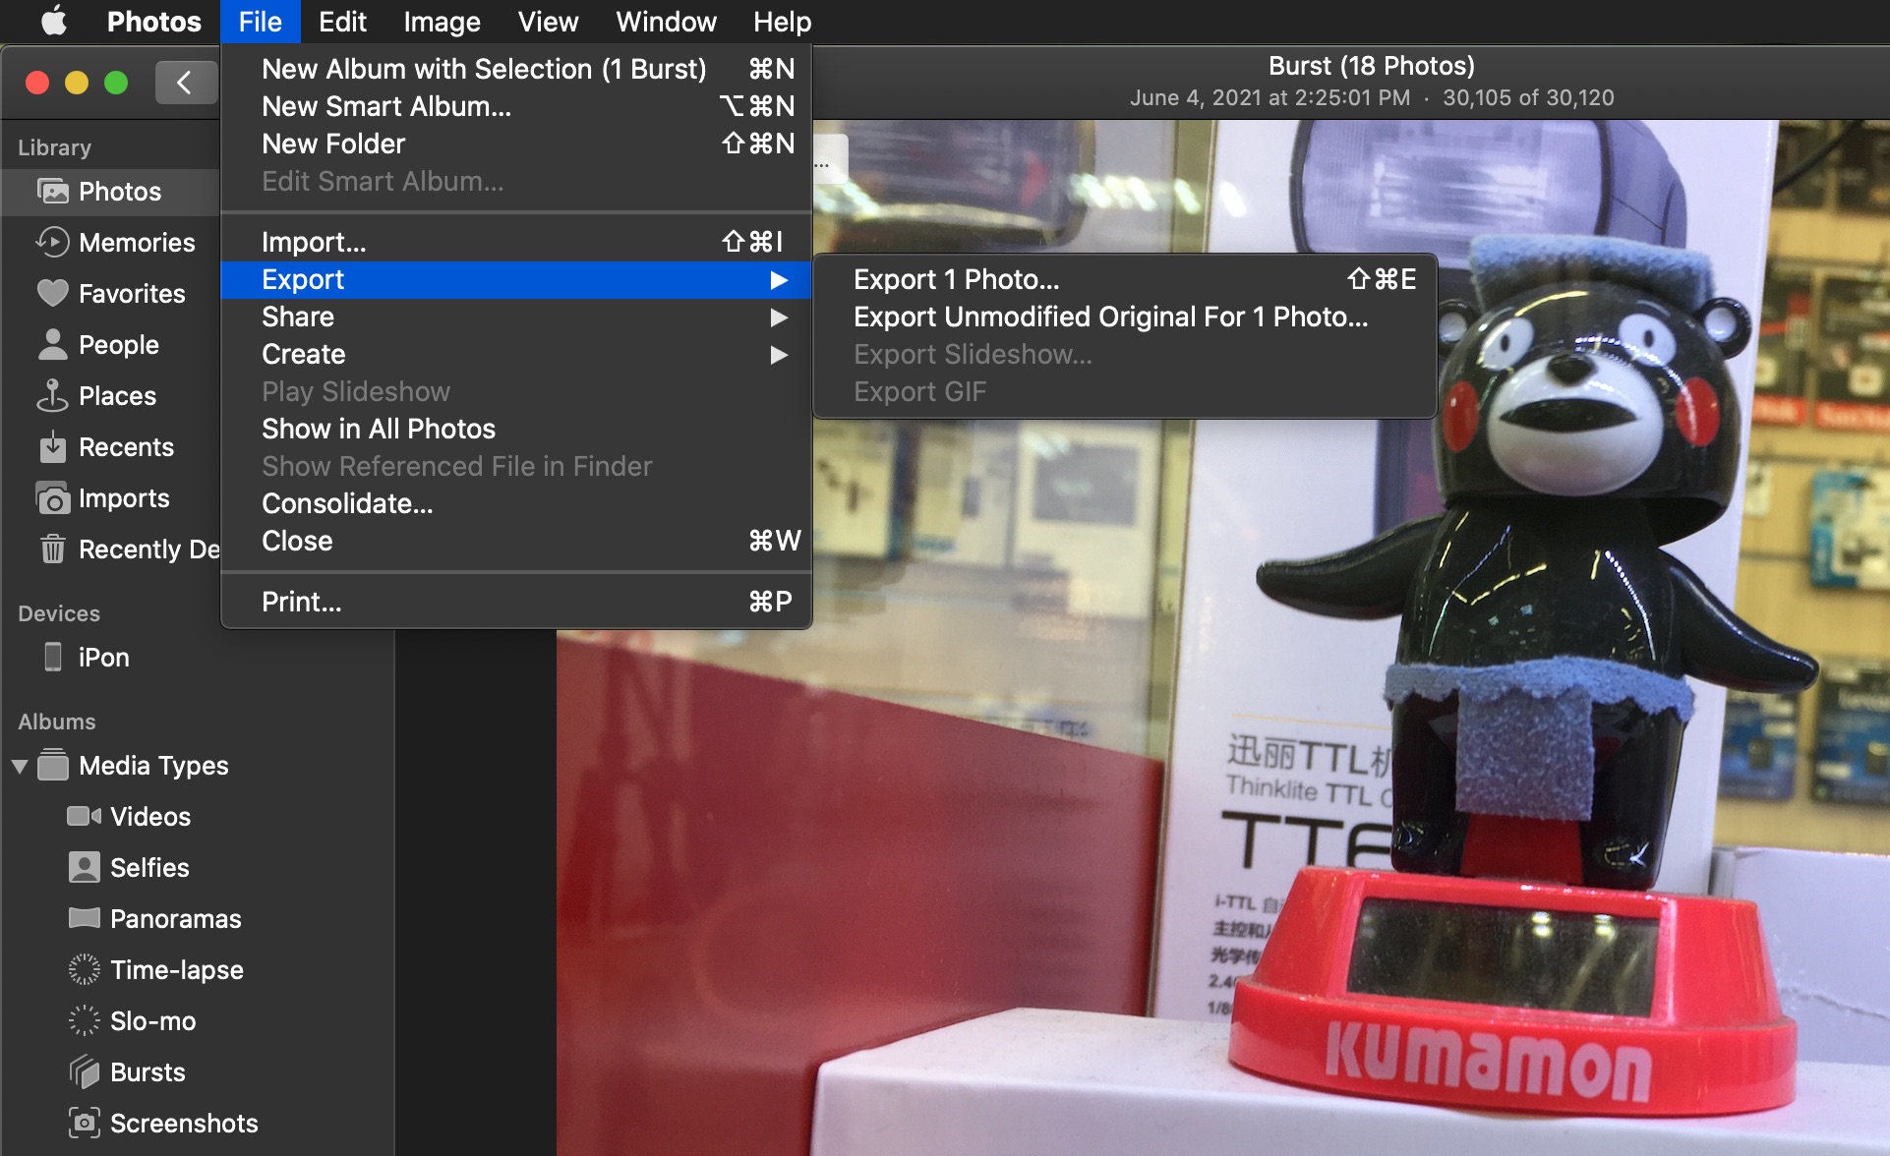Click the Favorites heart icon
Viewport: 1890px width, 1156px height.
click(x=53, y=293)
